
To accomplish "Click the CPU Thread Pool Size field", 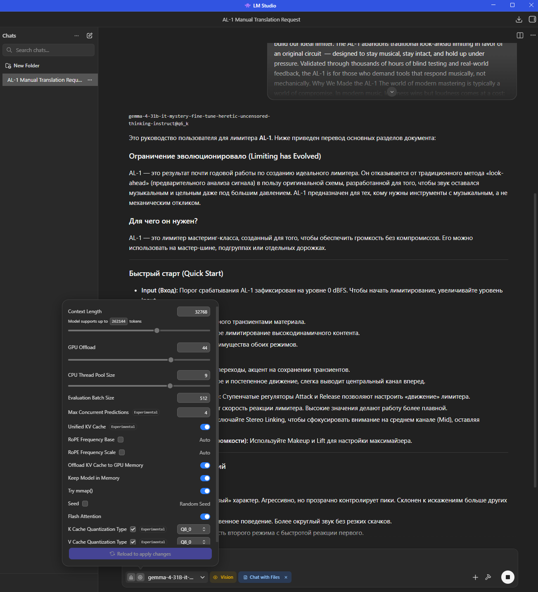I will coord(193,376).
